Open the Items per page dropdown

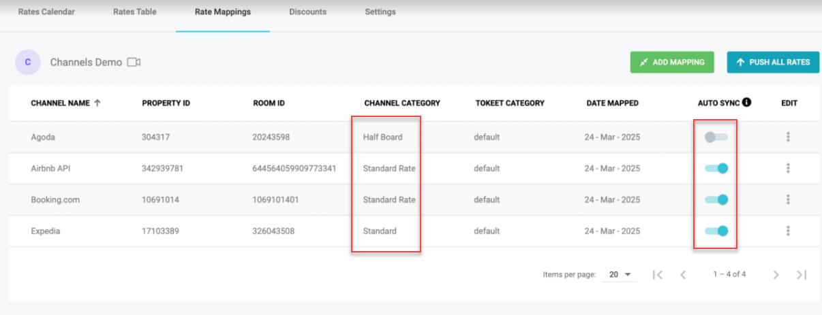[x=619, y=274]
